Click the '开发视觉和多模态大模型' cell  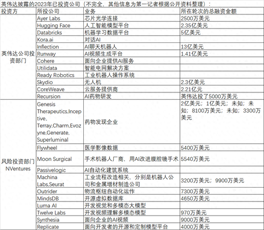132,205
